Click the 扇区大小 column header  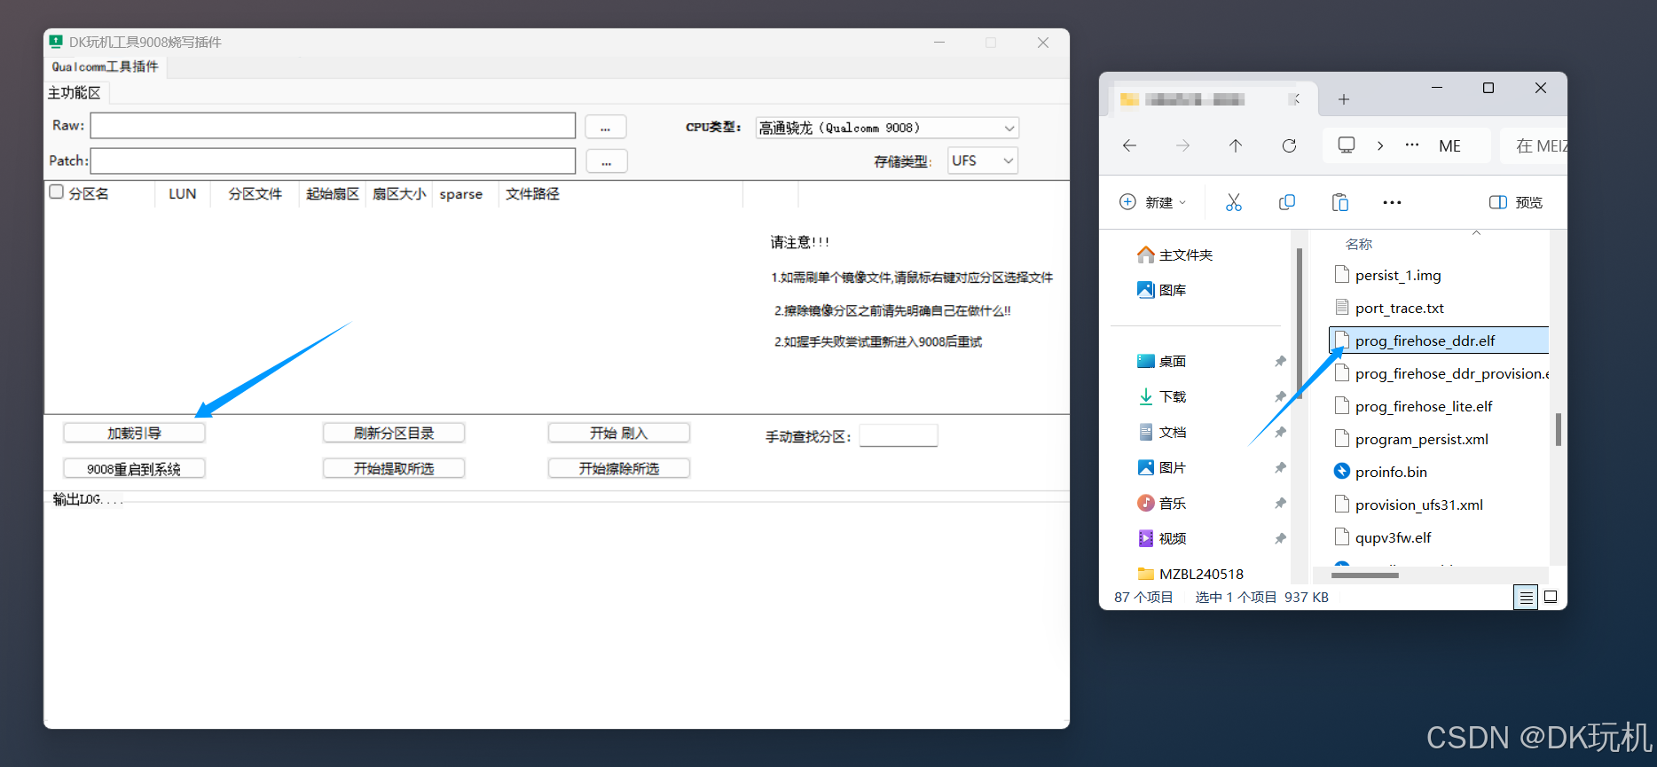coord(399,193)
